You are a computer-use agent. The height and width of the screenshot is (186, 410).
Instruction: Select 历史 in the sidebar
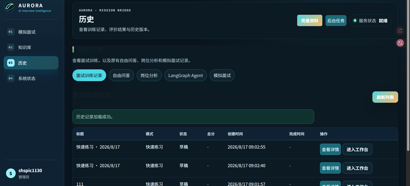click(31, 63)
